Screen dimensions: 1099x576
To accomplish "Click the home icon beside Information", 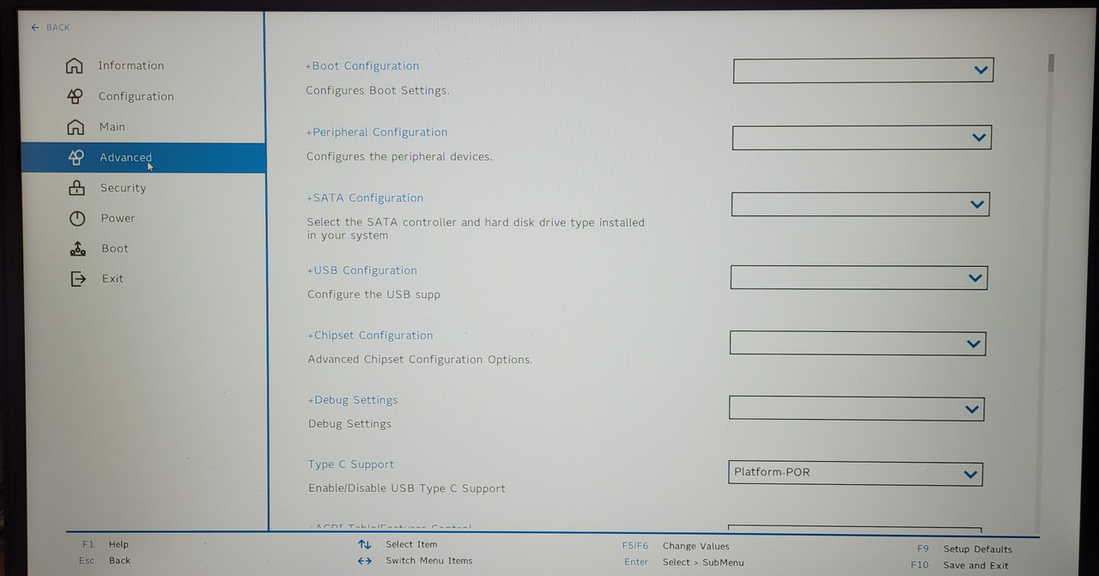I will [x=75, y=65].
